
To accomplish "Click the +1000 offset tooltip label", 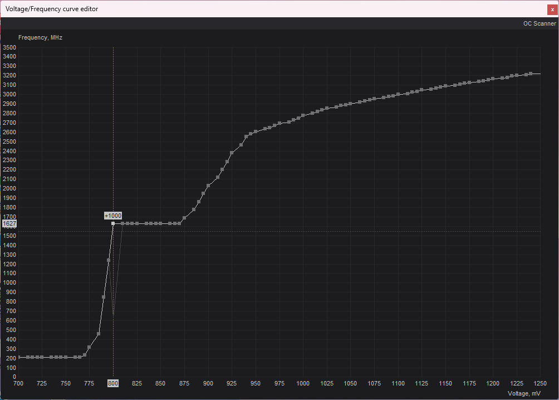I will (113, 216).
